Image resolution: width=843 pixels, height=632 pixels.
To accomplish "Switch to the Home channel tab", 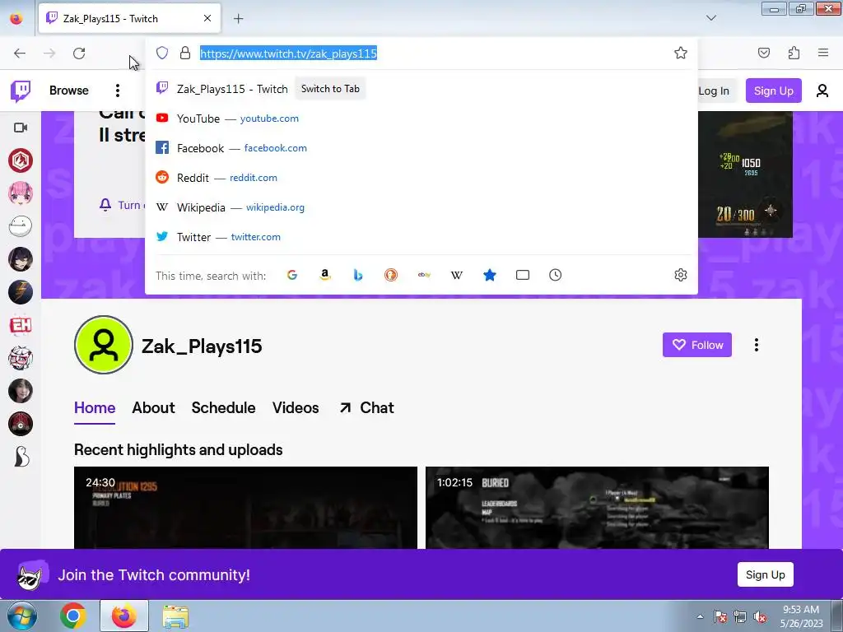I will point(95,408).
